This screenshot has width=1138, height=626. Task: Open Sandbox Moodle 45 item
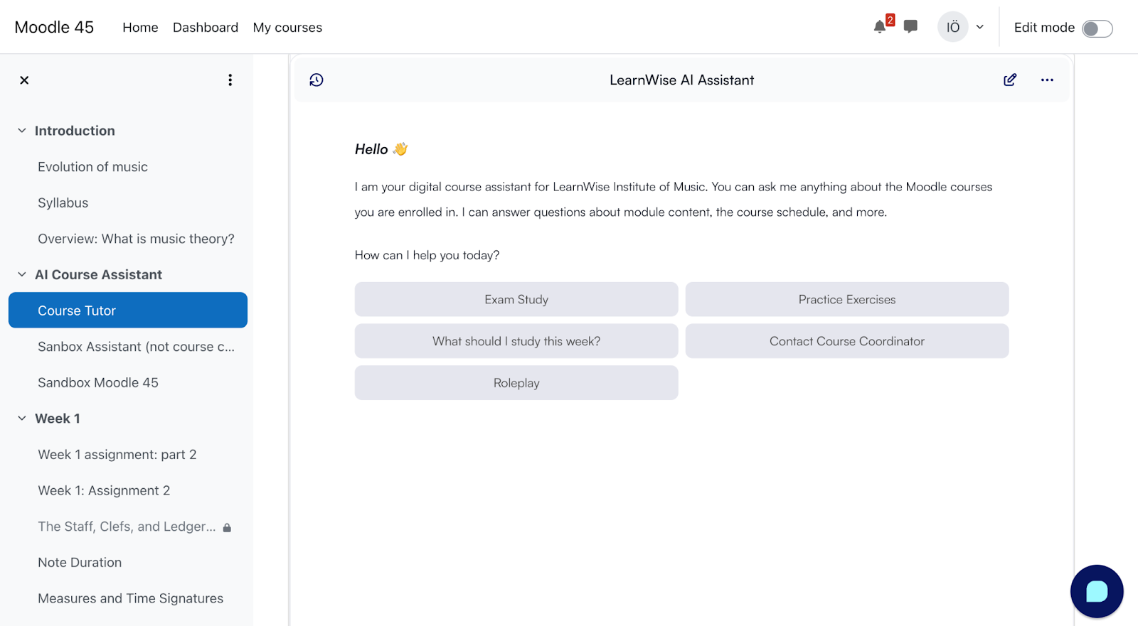pos(98,382)
